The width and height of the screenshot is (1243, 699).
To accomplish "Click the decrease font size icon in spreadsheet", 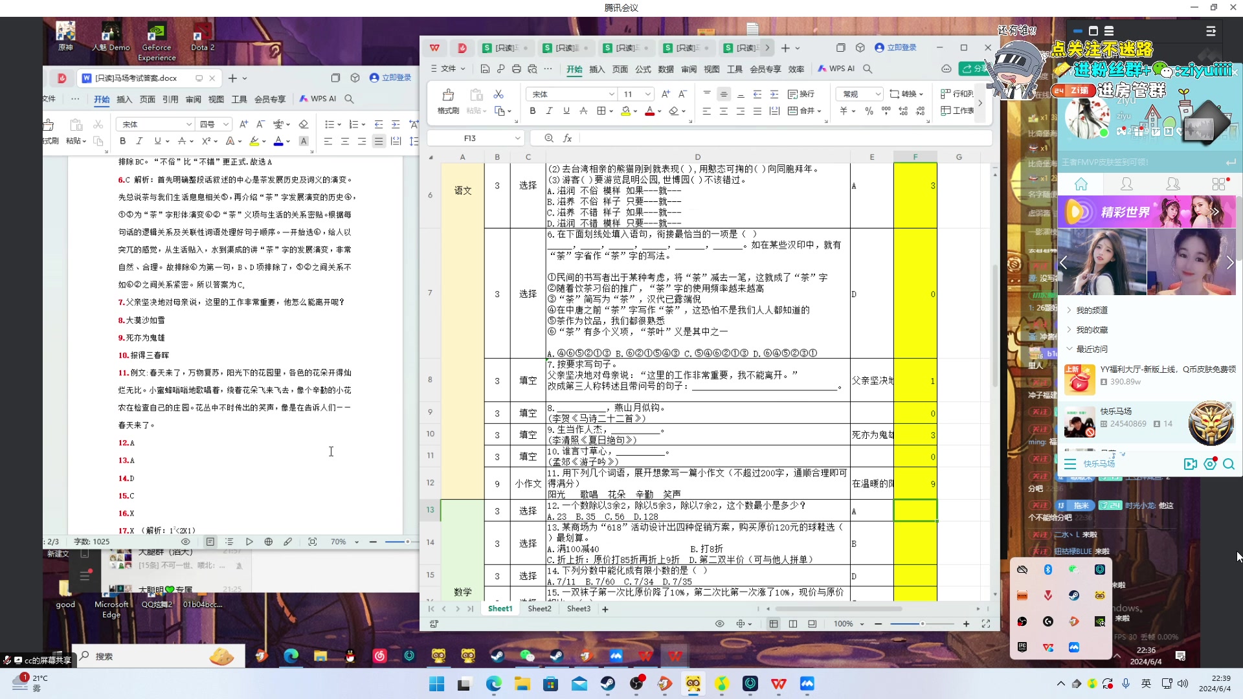I will pyautogui.click(x=682, y=94).
